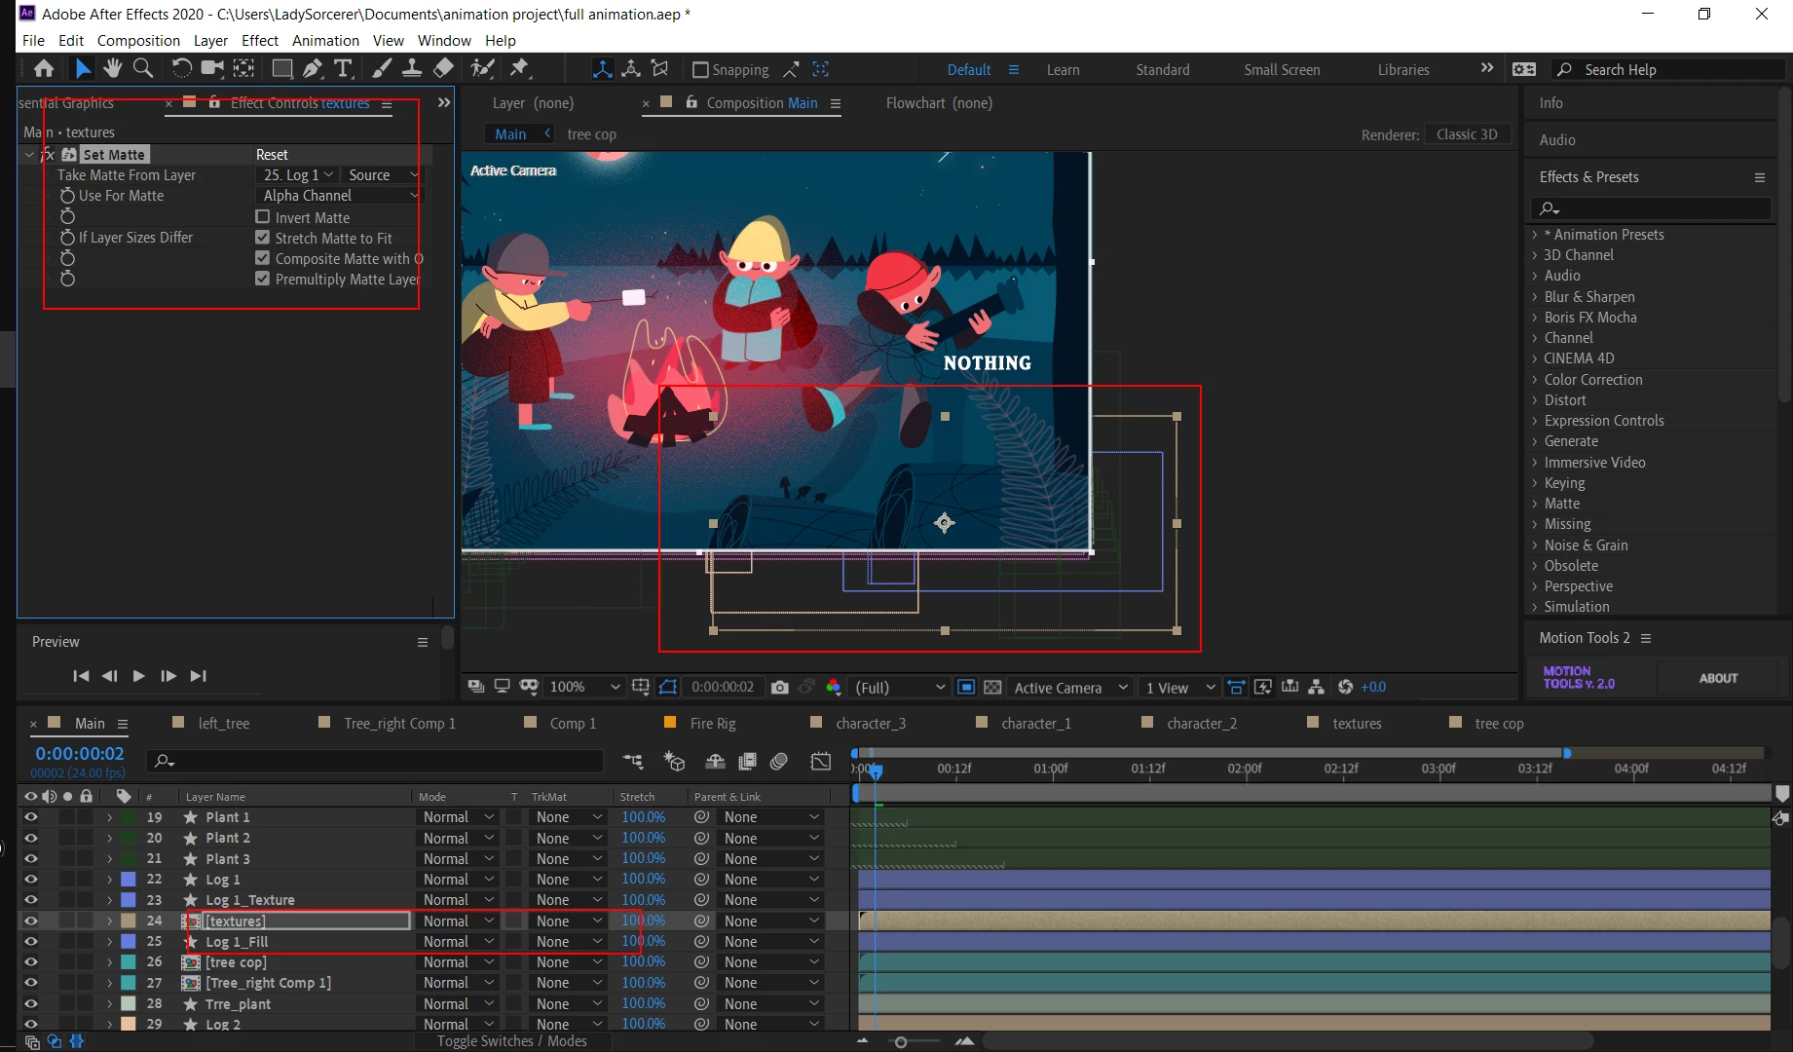Open the Composition menu
Screen dimensions: 1793x1052
tap(138, 40)
